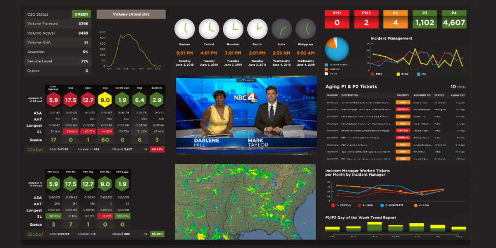Click the GREEN status button
496x248 pixels.
tap(82, 14)
